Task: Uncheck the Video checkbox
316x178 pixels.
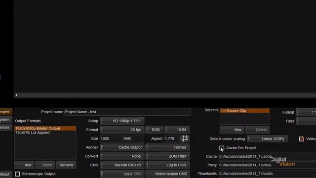Action: pos(302,139)
